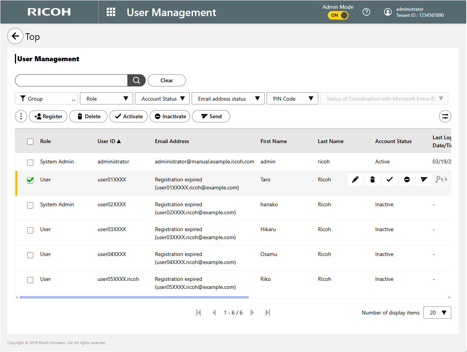Expand the Role filter dropdown
The width and height of the screenshot is (467, 352).
pyautogui.click(x=106, y=99)
